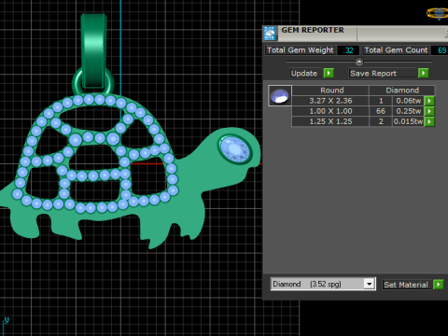Select the 1.25 X 1.25 size cell
The image size is (448, 336).
pos(330,121)
